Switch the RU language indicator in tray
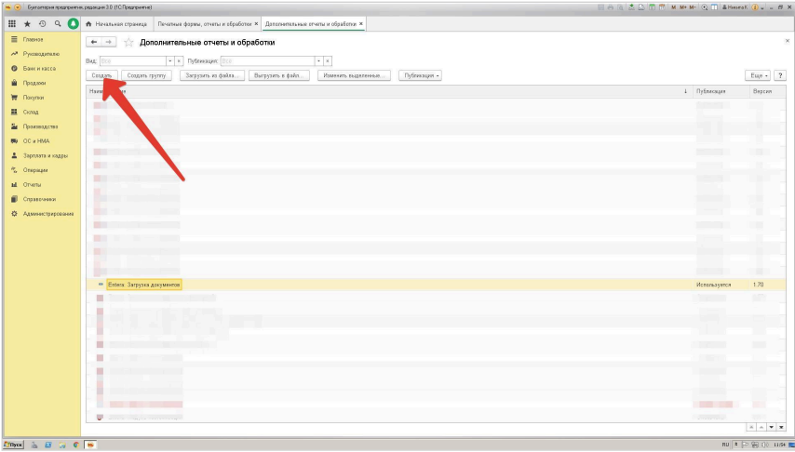The image size is (795, 452). coord(725,445)
